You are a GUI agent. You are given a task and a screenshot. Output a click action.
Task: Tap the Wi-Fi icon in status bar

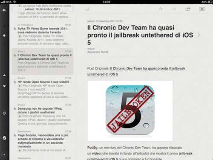[x=14, y=2]
